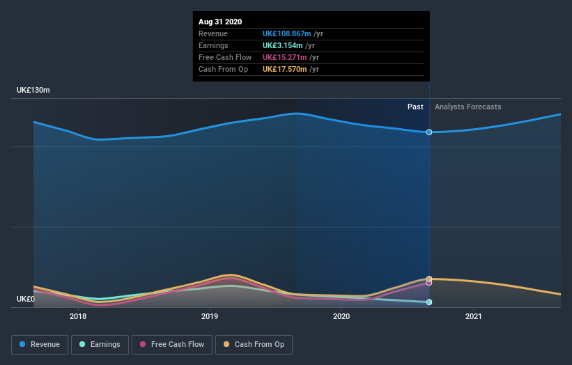Click the UK£108.867m revenue value

pos(287,33)
